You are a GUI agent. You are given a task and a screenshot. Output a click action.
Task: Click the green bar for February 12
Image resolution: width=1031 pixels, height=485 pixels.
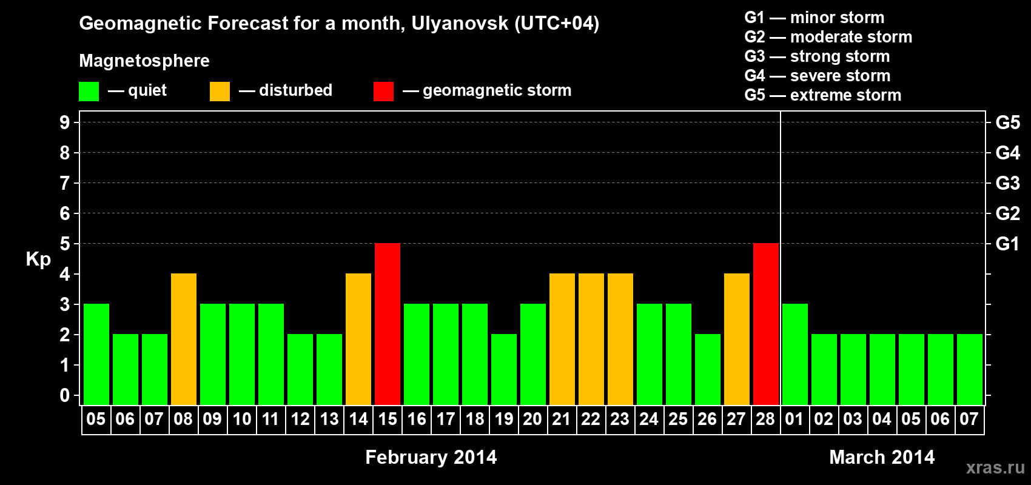(x=300, y=370)
